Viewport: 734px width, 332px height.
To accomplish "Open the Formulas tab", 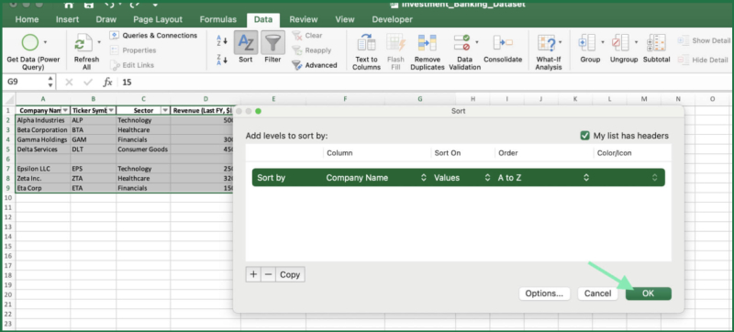I will (x=218, y=19).
